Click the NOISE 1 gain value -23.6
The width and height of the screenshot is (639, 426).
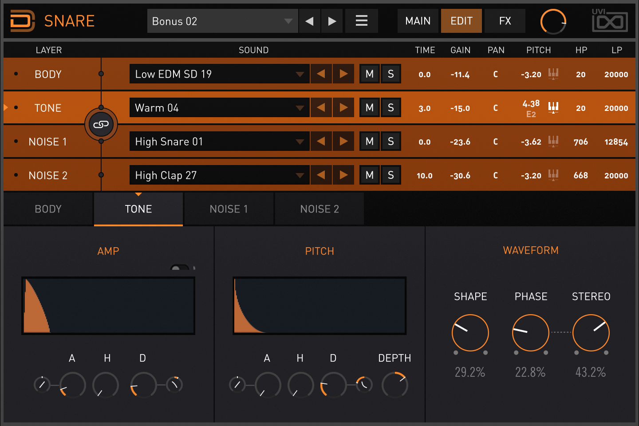(460, 142)
